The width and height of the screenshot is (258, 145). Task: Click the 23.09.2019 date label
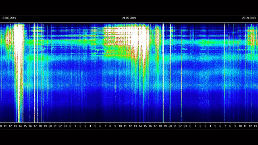[9, 18]
